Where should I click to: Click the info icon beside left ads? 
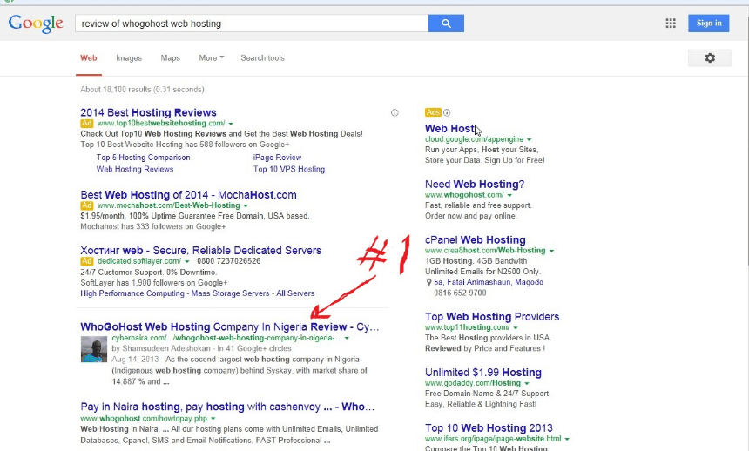pyautogui.click(x=395, y=112)
